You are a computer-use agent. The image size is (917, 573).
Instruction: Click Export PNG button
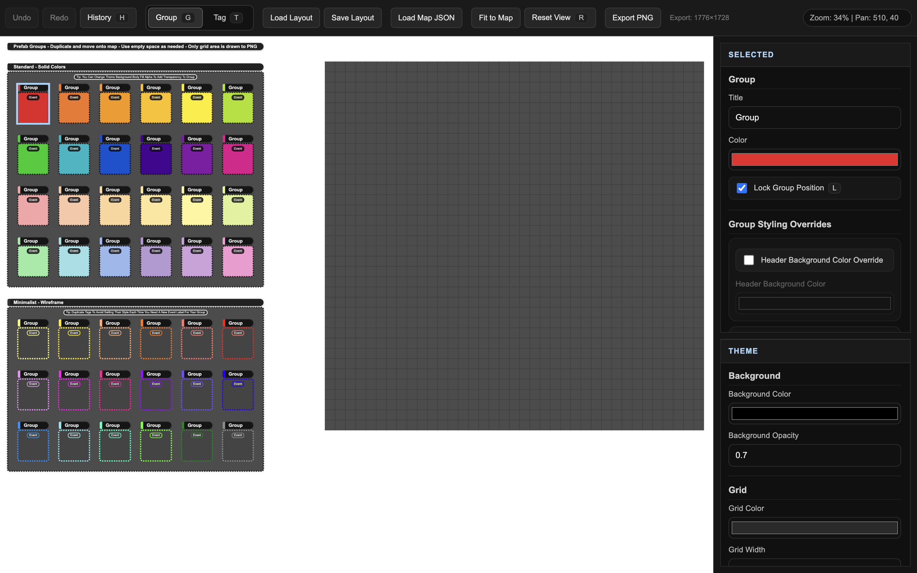[x=632, y=18]
